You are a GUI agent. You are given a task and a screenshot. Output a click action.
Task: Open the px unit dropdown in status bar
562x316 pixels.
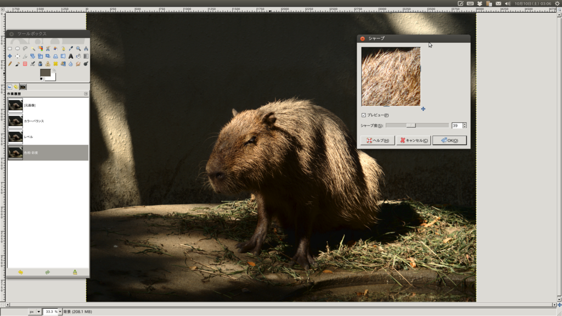click(35, 312)
